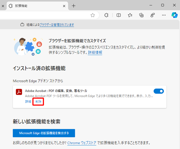Open the Chrome ウェブストア link
The height and width of the screenshot is (149, 180).
(82, 143)
